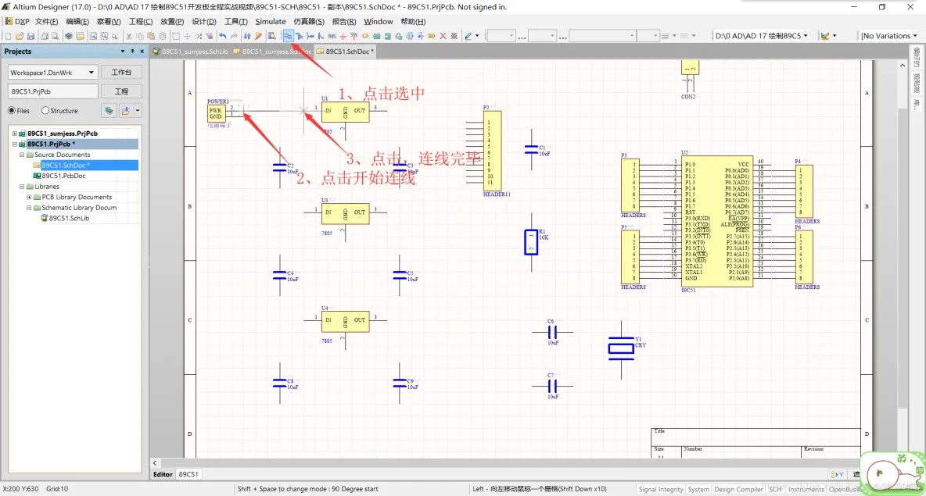Screen dimensions: 926x496
Task: Collapse the 89C51.PrjPcb project node
Action: click(15, 144)
